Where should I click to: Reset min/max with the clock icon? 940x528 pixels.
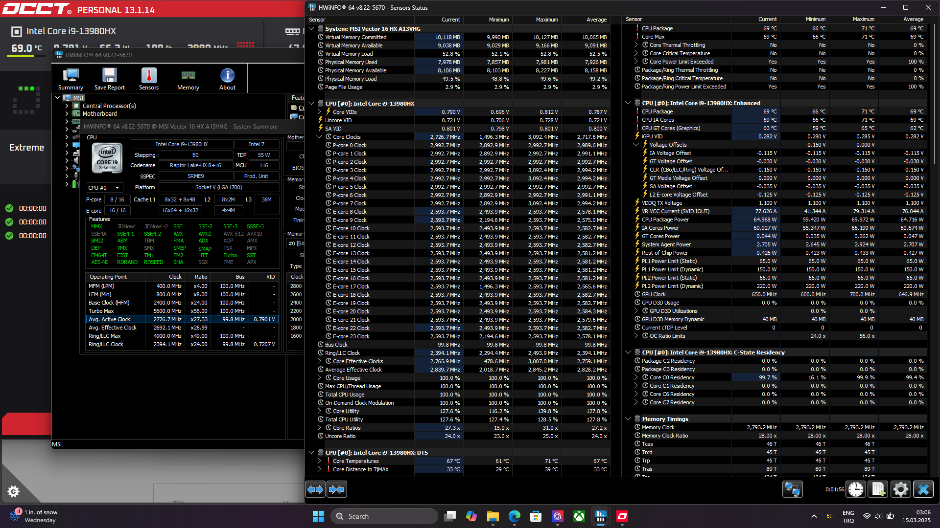click(856, 489)
